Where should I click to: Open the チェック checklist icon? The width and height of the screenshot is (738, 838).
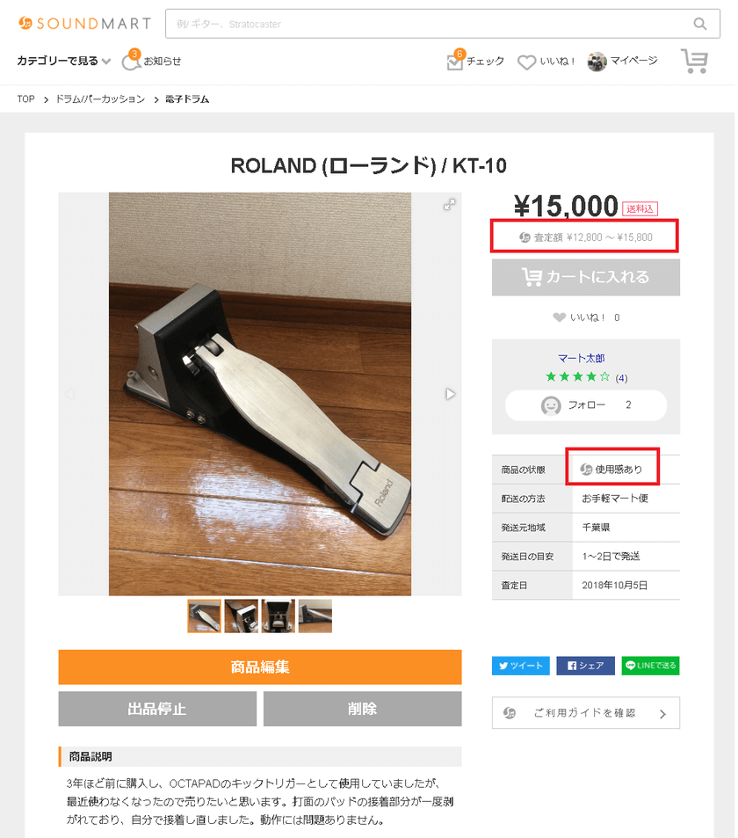(x=455, y=62)
